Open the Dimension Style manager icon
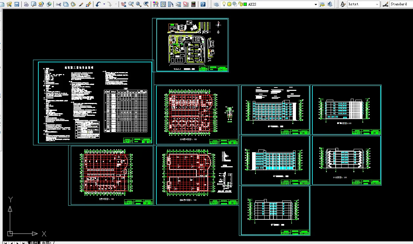The image size is (413, 244). click(385, 4)
